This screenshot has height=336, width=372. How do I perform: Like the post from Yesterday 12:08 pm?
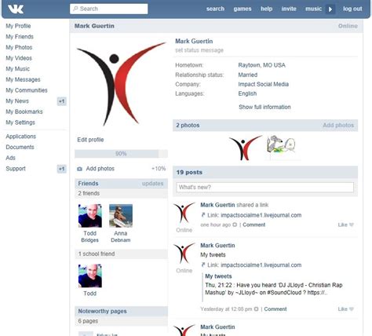coord(345,309)
